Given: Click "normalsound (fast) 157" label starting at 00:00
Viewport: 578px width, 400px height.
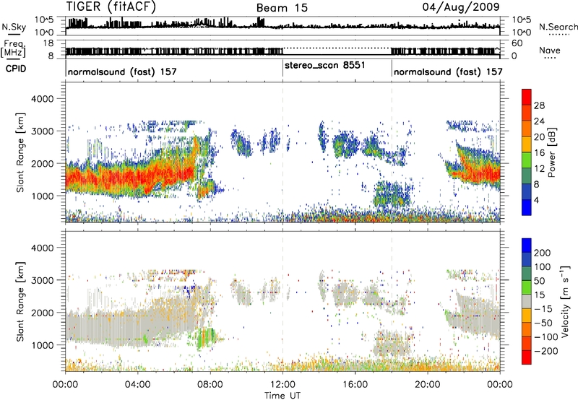Looking at the screenshot, I should [122, 71].
